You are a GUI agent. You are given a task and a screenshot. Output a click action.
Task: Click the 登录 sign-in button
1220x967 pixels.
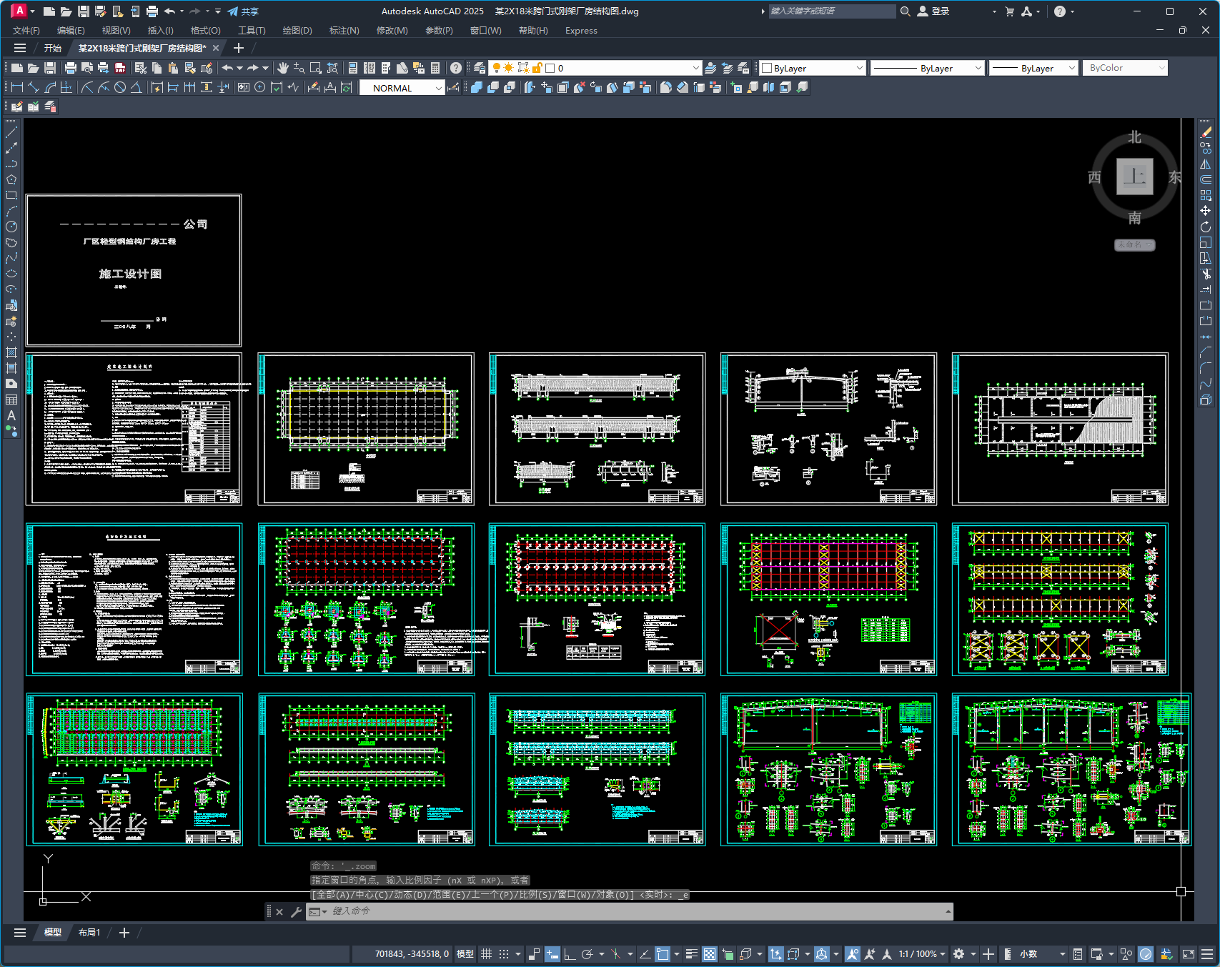click(933, 11)
